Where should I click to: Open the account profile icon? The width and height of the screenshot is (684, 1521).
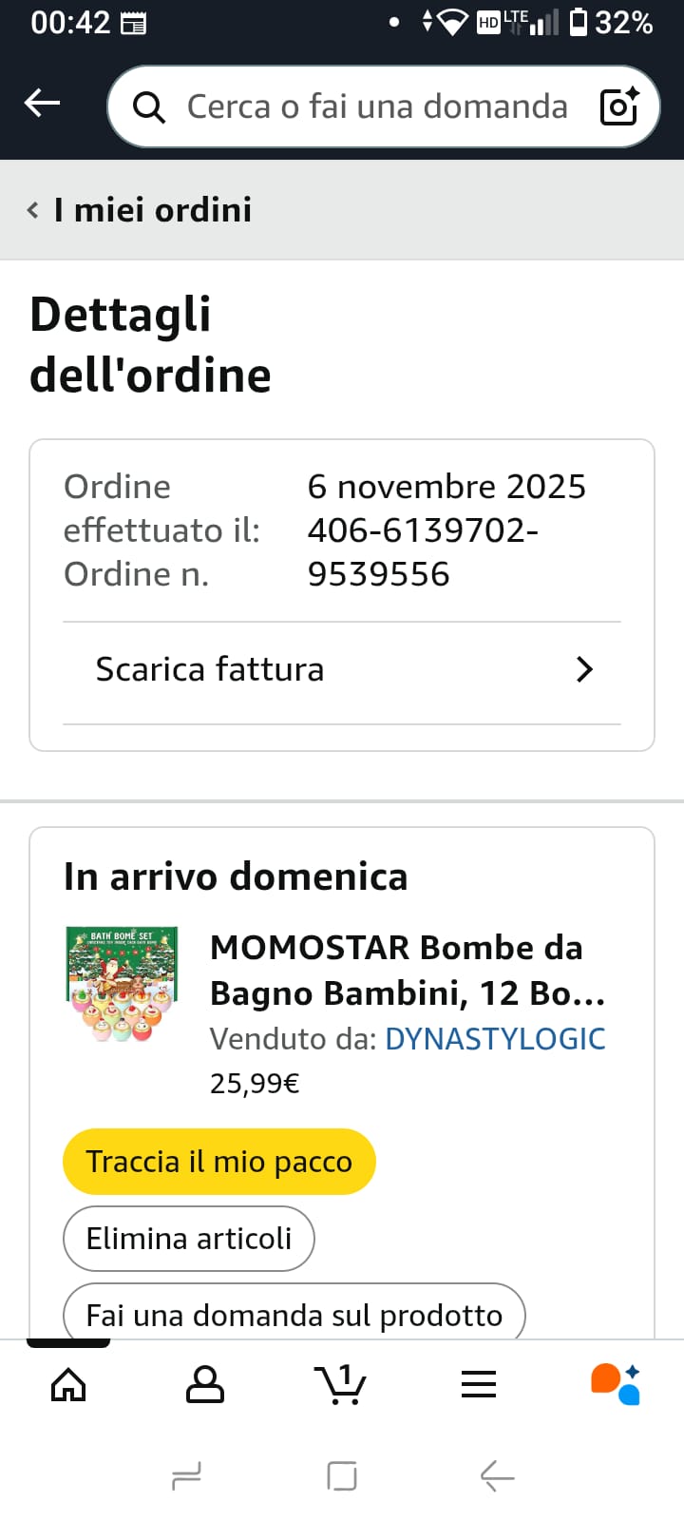click(x=205, y=1385)
